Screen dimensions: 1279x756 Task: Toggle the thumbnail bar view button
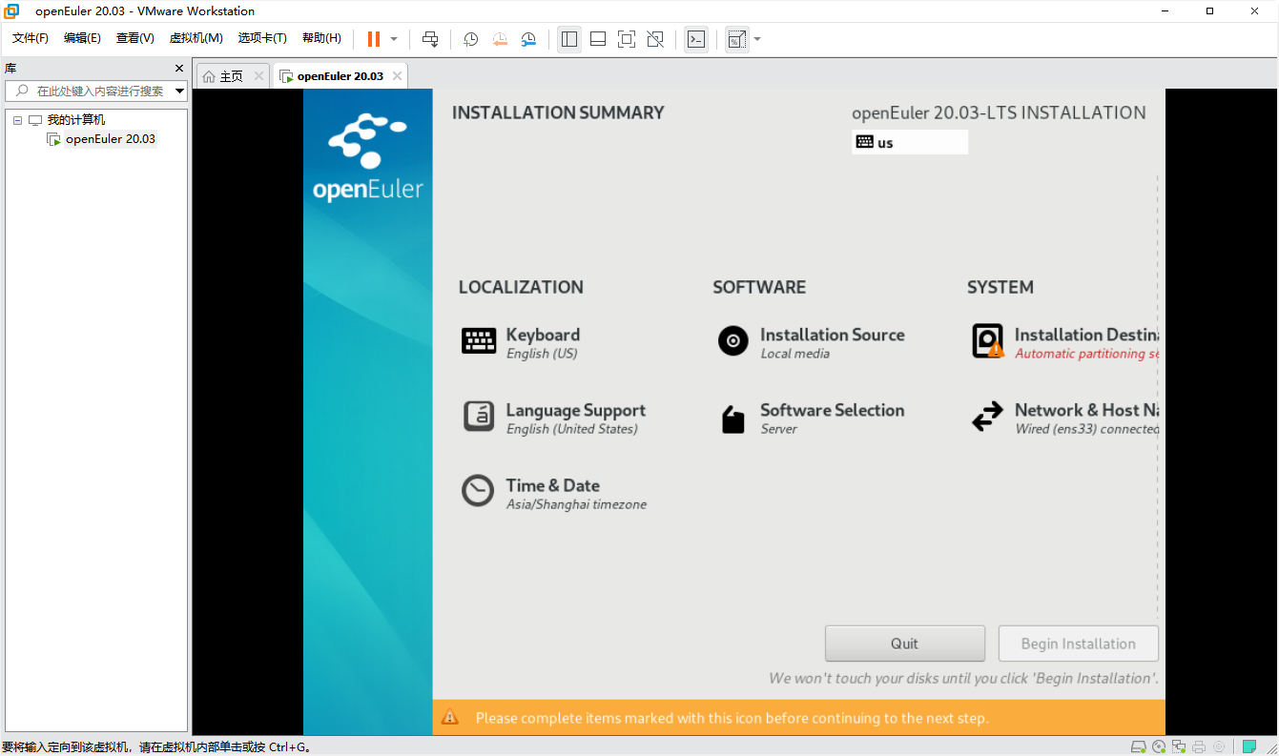(x=598, y=39)
